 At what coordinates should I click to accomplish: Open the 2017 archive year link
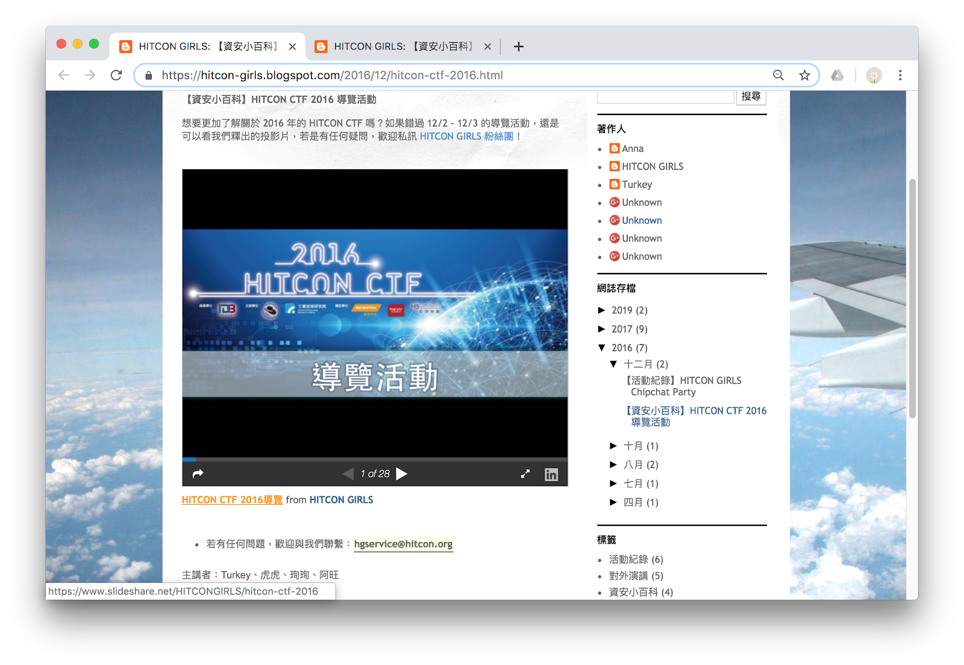click(622, 329)
